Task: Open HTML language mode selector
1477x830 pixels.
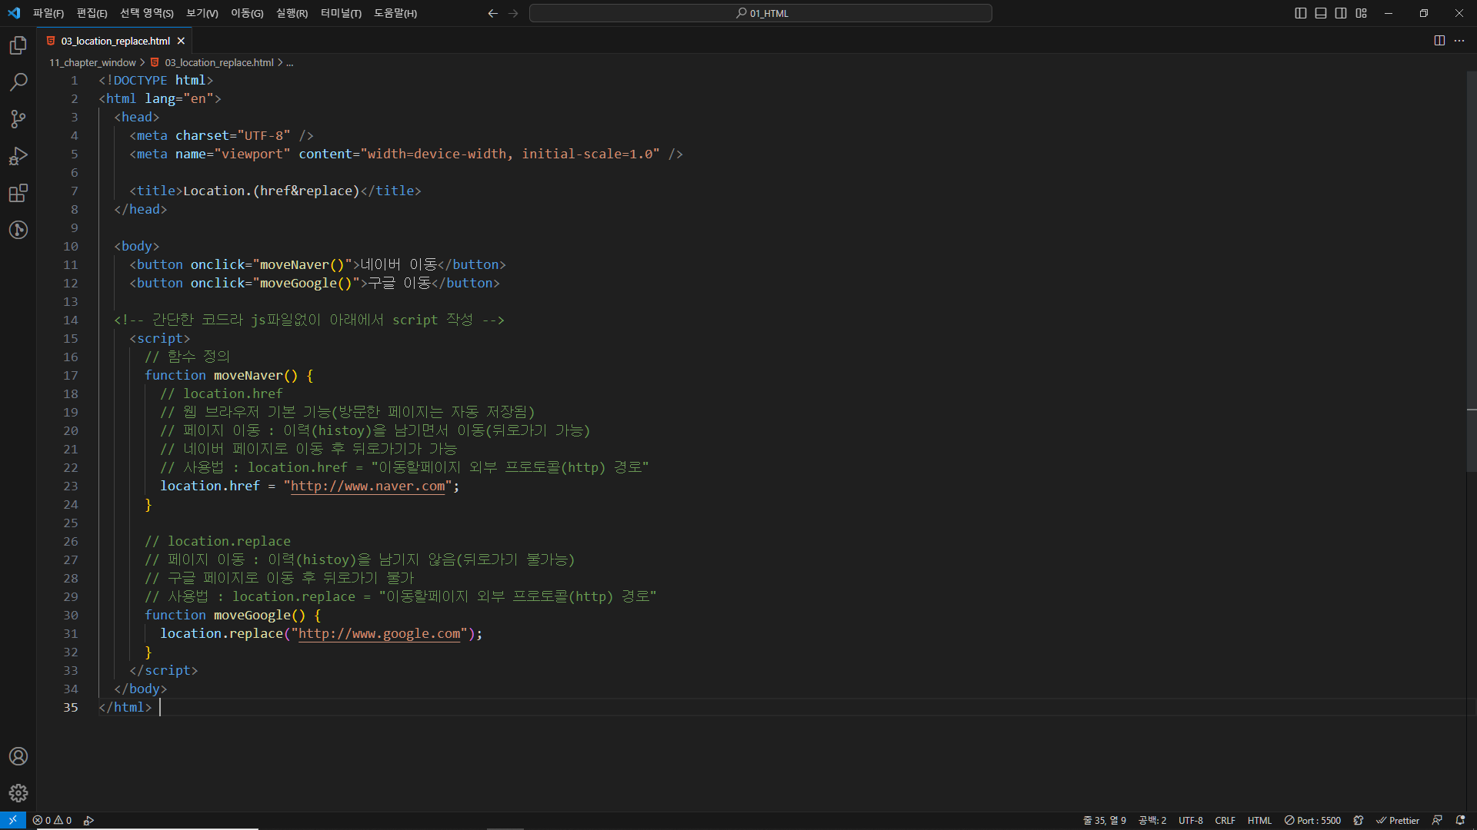Action: [x=1259, y=820]
